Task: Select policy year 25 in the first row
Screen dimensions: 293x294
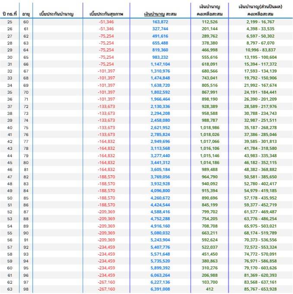Action: pyautogui.click(x=10, y=22)
